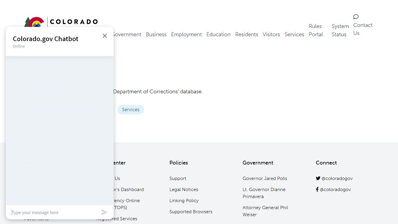The image size is (398, 224).
Task: Open the Business menu item
Action: [x=156, y=34]
